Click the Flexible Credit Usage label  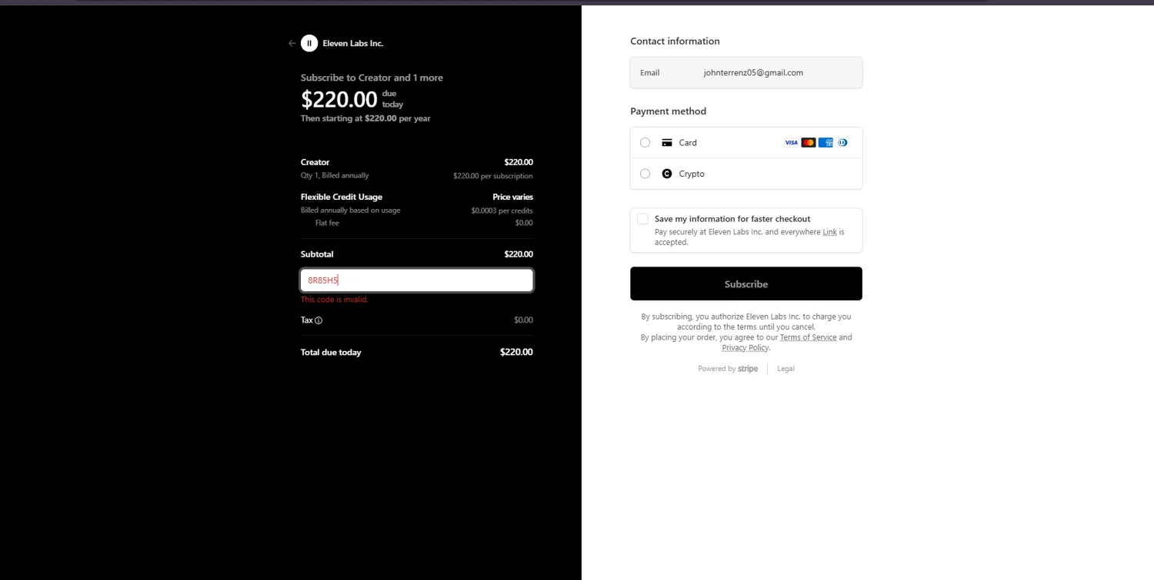coord(342,197)
